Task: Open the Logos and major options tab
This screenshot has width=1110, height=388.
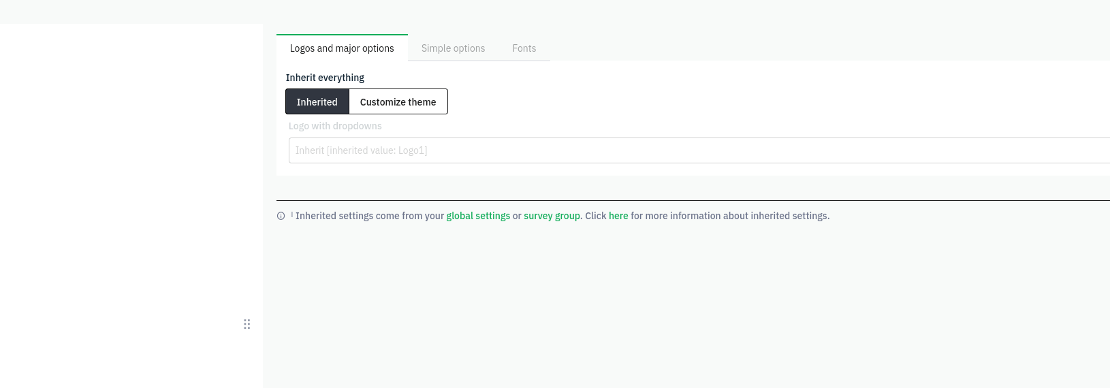Action: pos(342,48)
